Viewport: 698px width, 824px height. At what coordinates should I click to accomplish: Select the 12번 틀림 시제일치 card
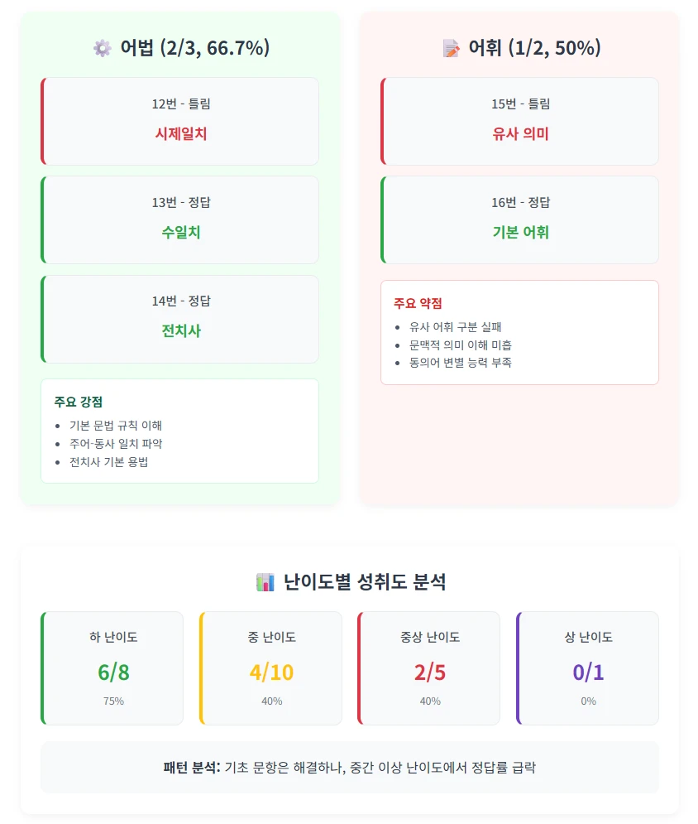click(180, 122)
